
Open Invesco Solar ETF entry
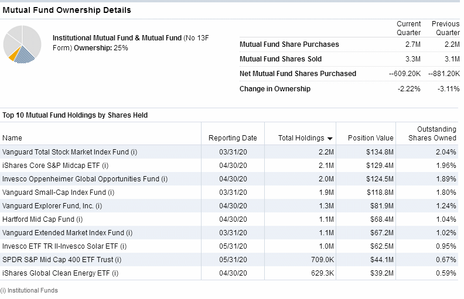click(x=64, y=246)
